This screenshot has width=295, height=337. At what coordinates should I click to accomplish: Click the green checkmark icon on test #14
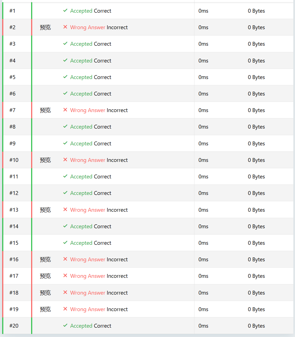(65, 226)
